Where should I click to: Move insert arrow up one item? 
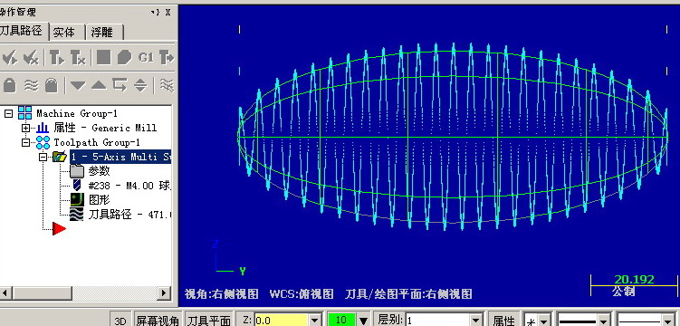pos(99,85)
